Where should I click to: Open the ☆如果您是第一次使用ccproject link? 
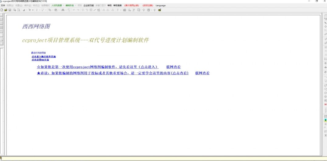click(98, 67)
